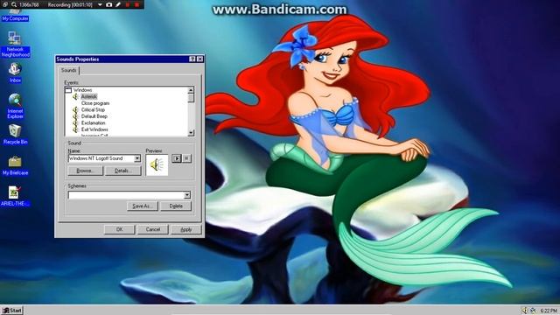Select the Inbox desktop icon
The width and height of the screenshot is (560, 315).
(15, 73)
